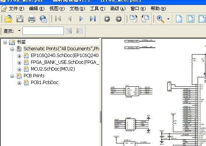The width and height of the screenshot is (206, 146).
Task: Select the FPGA_BANK_USE.SchDoc bookmark
Action: (65, 62)
